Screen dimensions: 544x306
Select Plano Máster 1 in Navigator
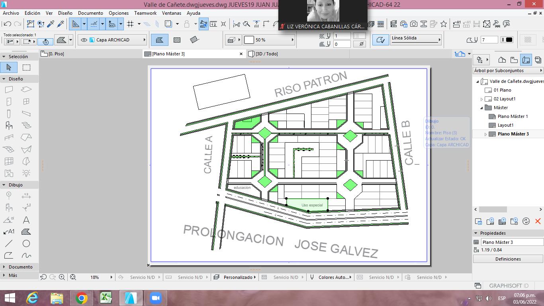click(x=513, y=116)
